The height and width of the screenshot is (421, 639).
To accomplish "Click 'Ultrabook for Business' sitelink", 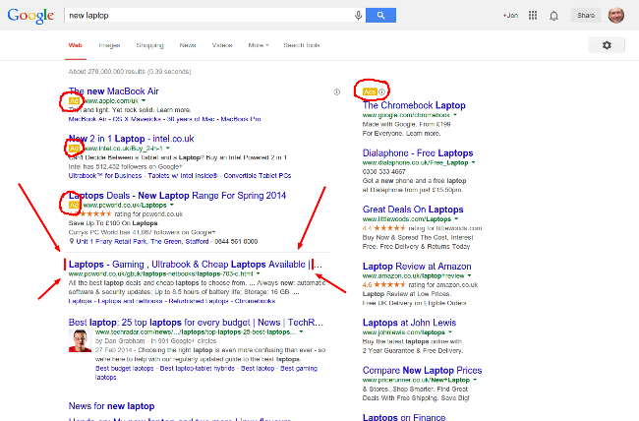I will (105, 176).
